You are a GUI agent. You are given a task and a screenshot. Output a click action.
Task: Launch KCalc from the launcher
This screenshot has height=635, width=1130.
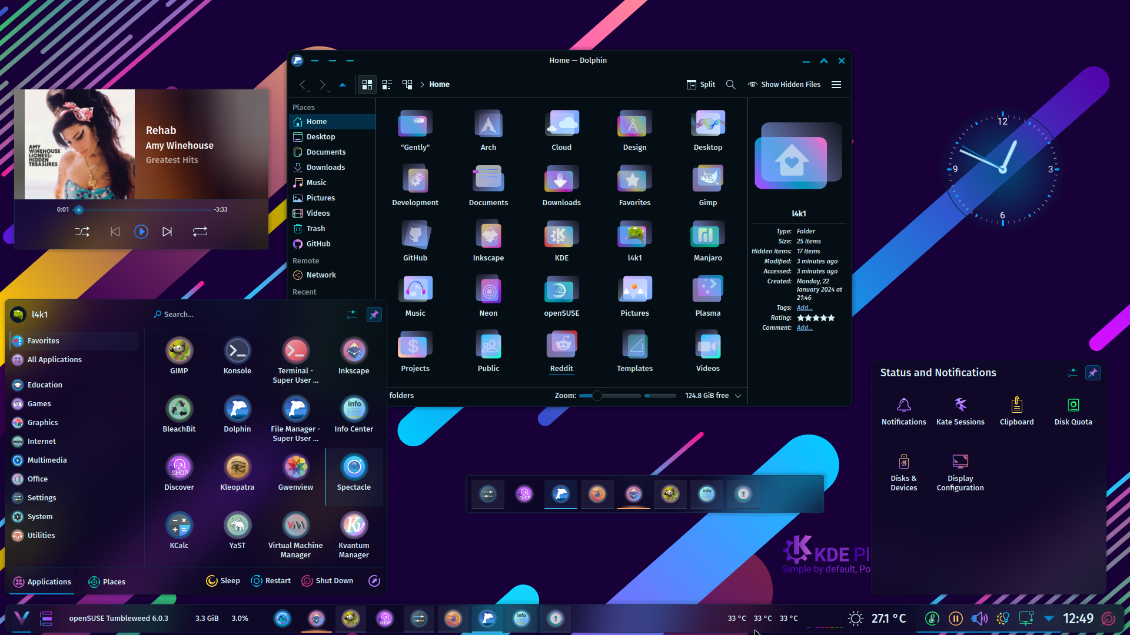[x=179, y=531]
